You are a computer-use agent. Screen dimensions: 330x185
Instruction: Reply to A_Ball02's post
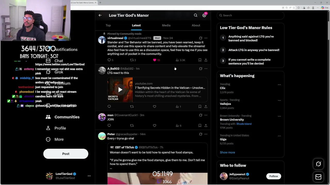(109, 107)
